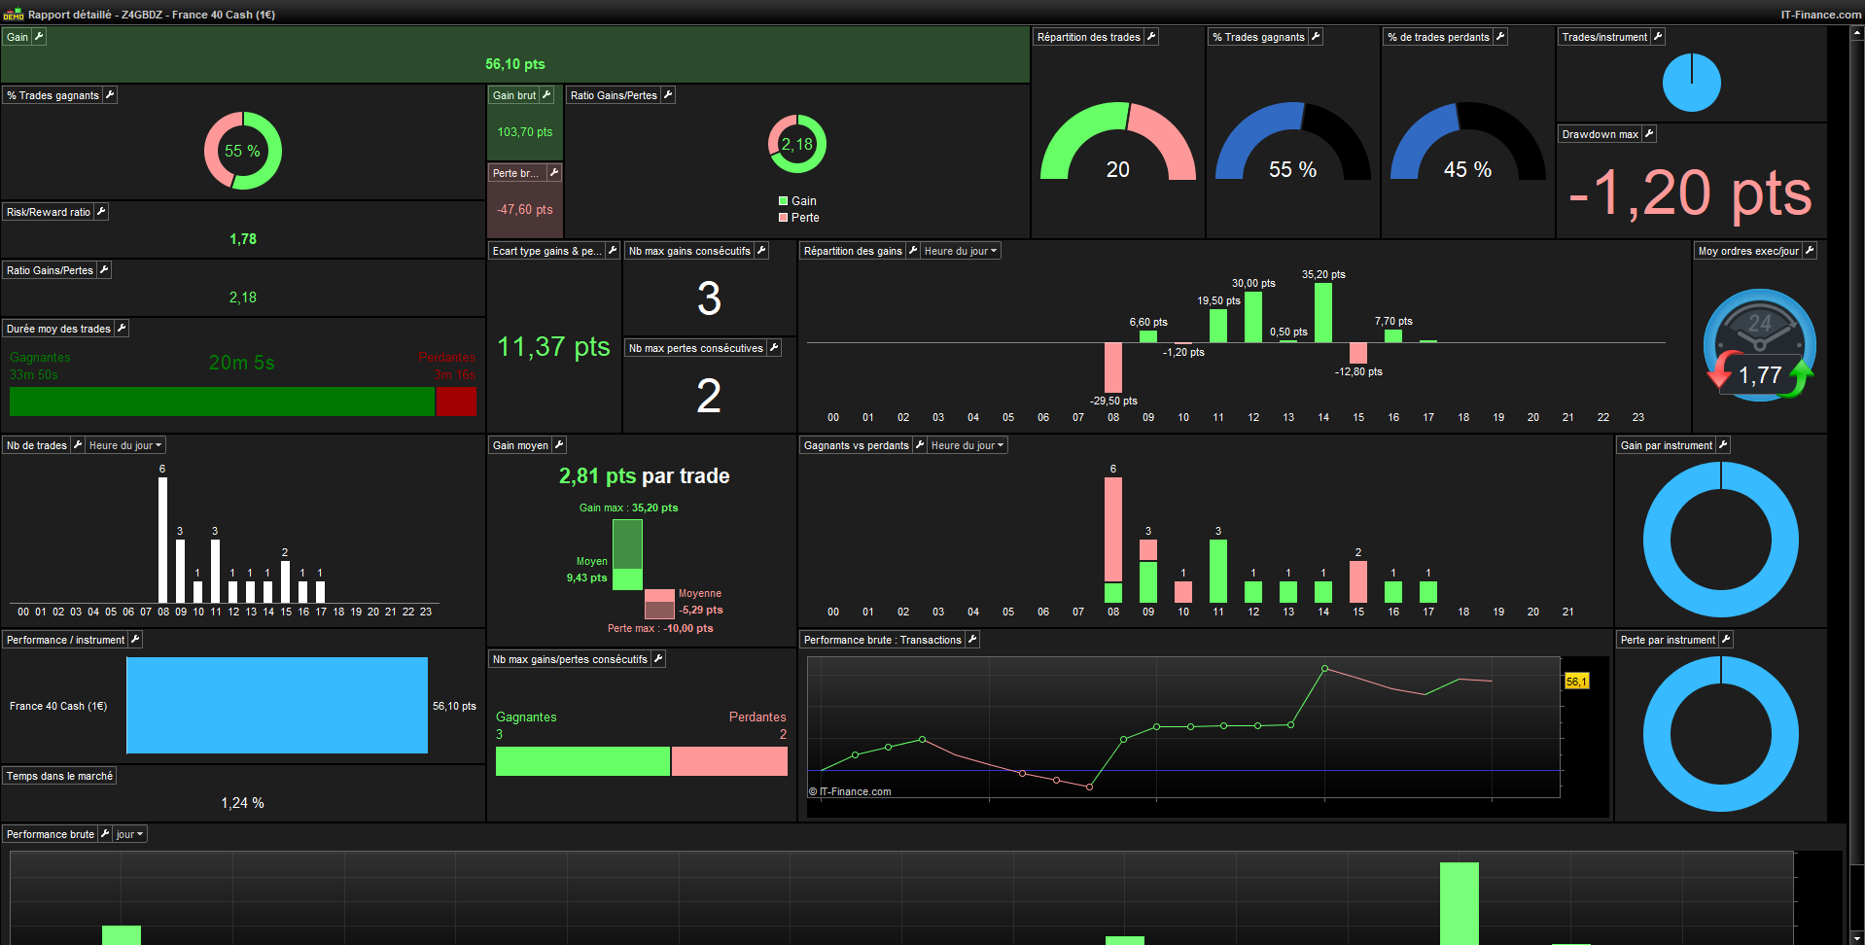Configure Nb max pertes consécutives panel
Image resolution: width=1865 pixels, height=945 pixels.
(774, 348)
